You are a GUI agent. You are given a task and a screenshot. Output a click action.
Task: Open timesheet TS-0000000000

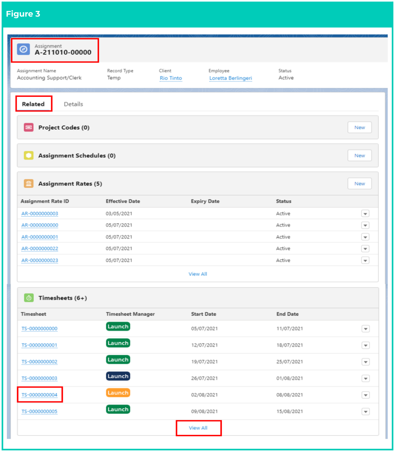[40, 328]
